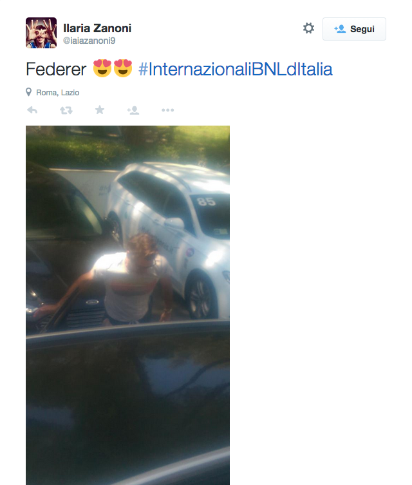Screen dimensions: 412x485
Task: Click the person-plus icon inside Segui
Action: click(340, 29)
